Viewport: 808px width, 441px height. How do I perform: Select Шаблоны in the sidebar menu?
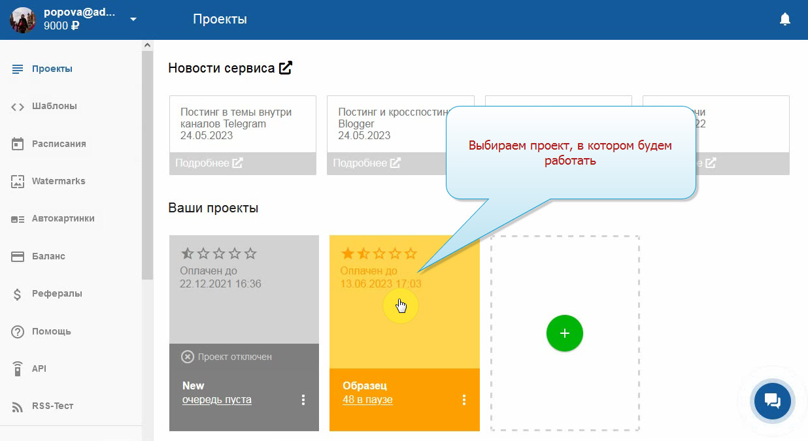click(x=54, y=106)
